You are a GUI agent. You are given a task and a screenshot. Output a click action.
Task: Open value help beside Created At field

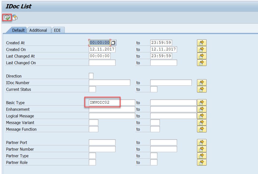pos(113,43)
